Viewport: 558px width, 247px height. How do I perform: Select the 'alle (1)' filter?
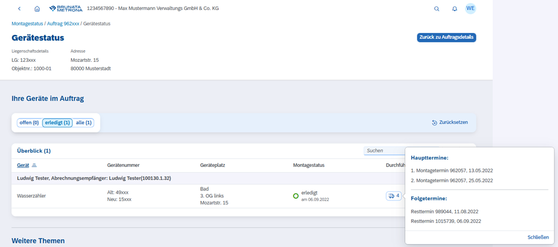(x=84, y=123)
